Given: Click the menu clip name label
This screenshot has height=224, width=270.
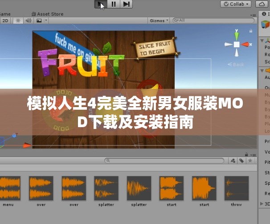Looking at the screenshot, I should point(8,205).
